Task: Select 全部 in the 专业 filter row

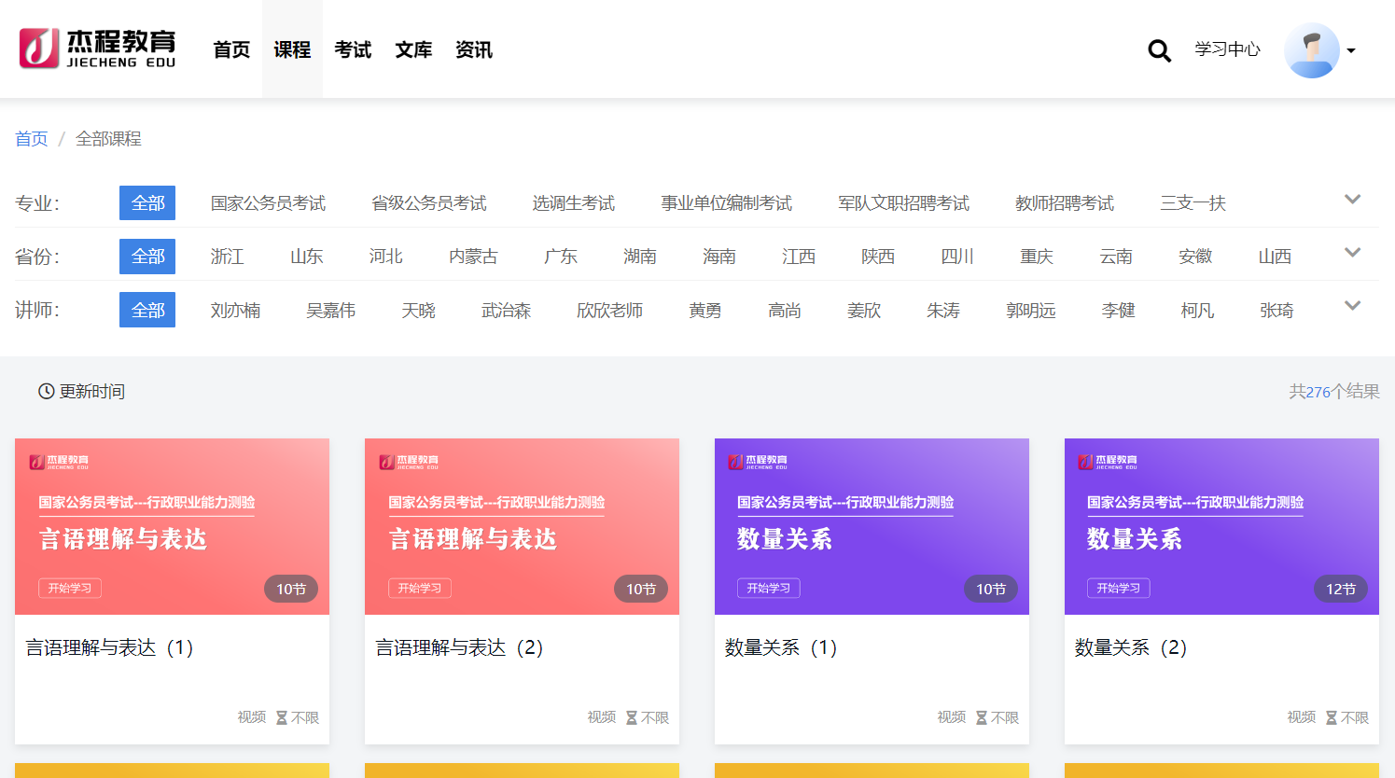Action: (x=147, y=203)
